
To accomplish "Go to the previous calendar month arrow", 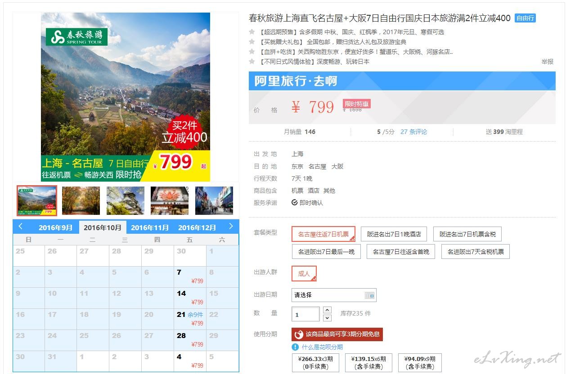I will coord(21,227).
